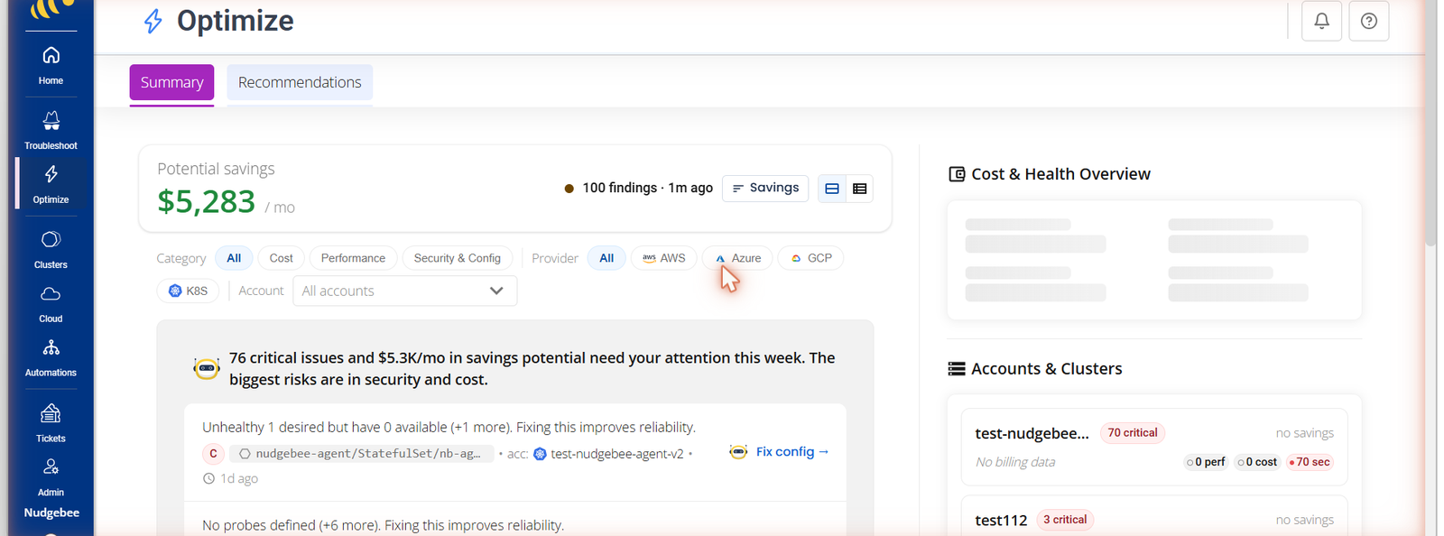This screenshot has width=1444, height=536.
Task: Click the Cost & Health Overview icon
Action: pyautogui.click(x=957, y=174)
